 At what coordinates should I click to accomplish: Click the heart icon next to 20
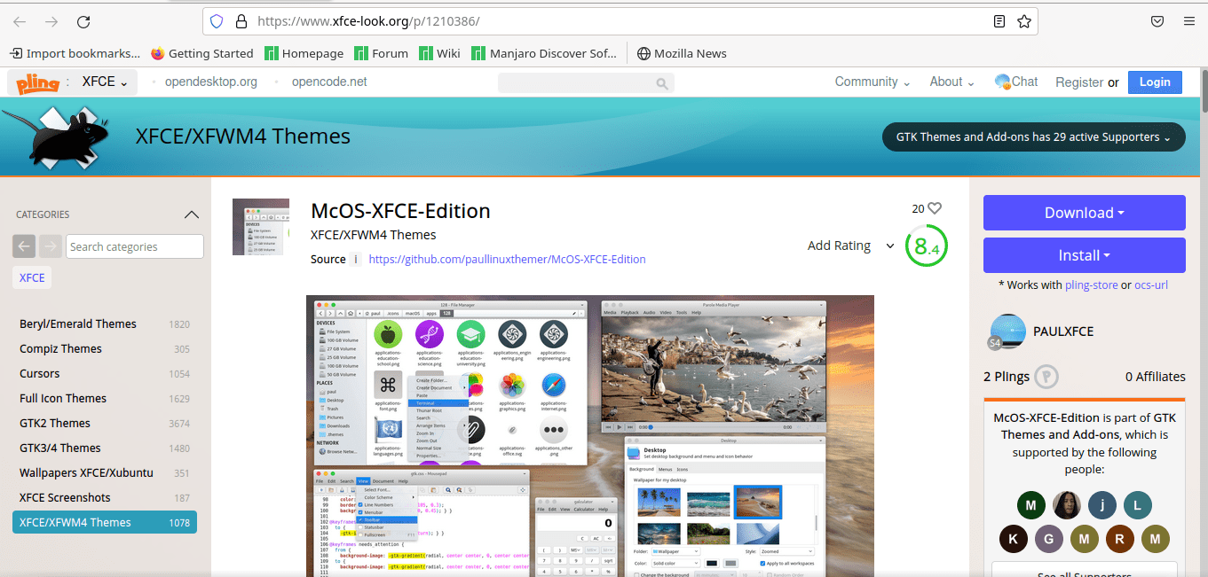tap(935, 208)
